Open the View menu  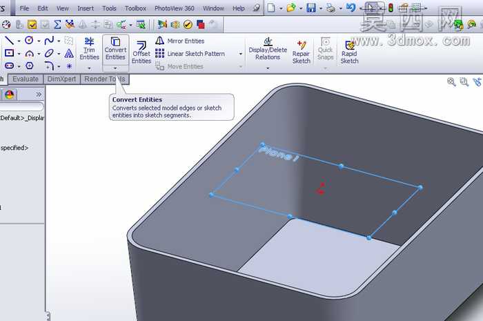(x=63, y=8)
